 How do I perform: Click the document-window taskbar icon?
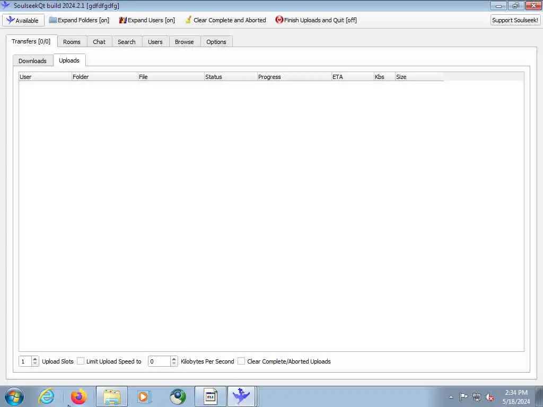point(210,396)
